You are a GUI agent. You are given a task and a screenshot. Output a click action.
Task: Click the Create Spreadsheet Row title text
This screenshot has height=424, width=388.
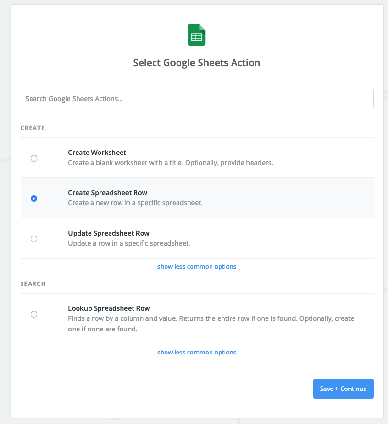click(108, 193)
